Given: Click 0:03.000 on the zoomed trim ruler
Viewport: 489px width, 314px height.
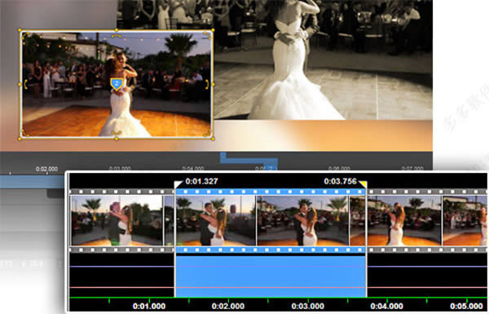Looking at the screenshot, I should [307, 306].
